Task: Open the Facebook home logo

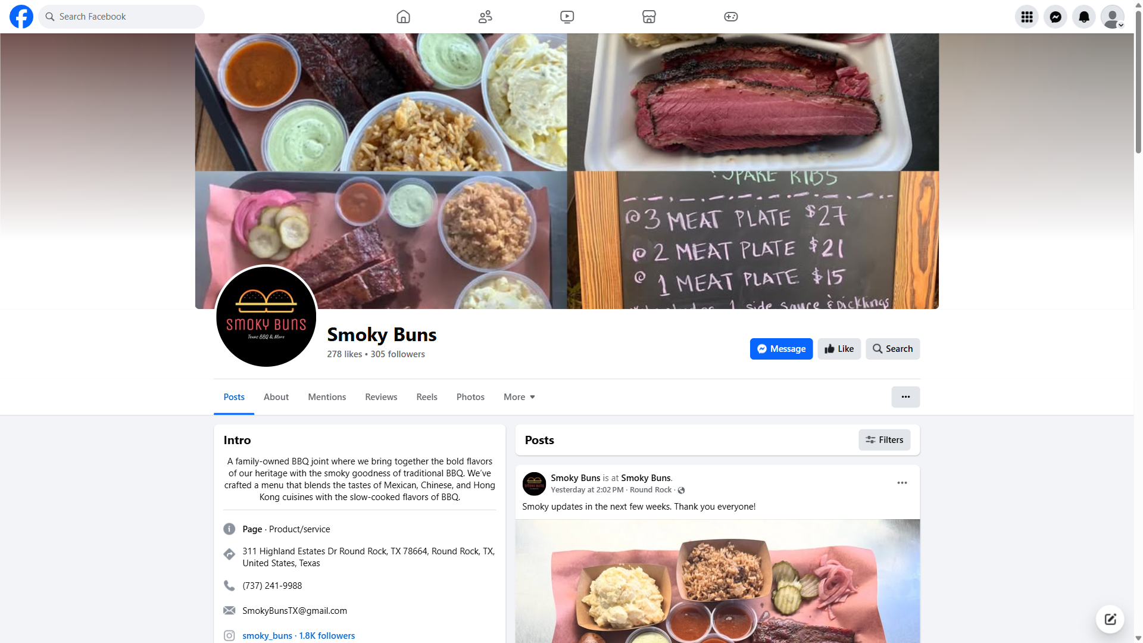Action: tap(21, 17)
